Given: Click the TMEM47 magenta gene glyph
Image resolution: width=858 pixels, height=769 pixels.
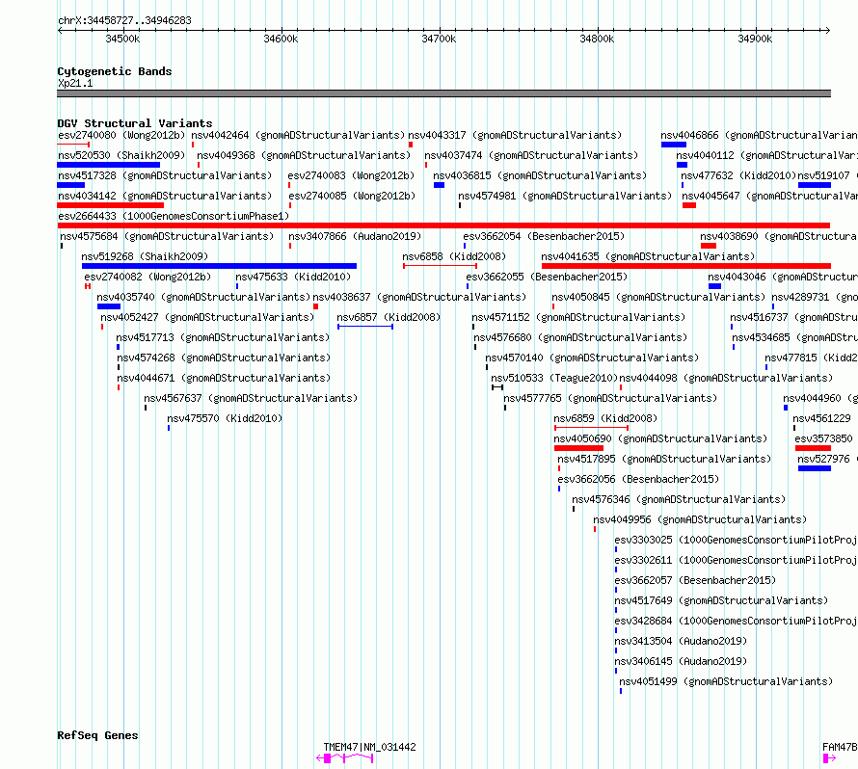Looking at the screenshot, I should pyautogui.click(x=345, y=758).
